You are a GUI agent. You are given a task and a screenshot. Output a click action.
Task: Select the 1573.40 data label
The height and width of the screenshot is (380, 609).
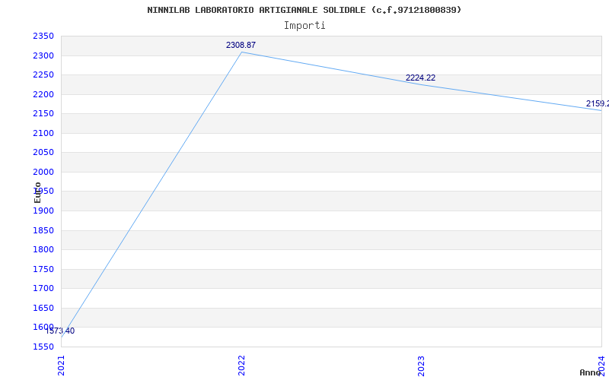(60, 331)
